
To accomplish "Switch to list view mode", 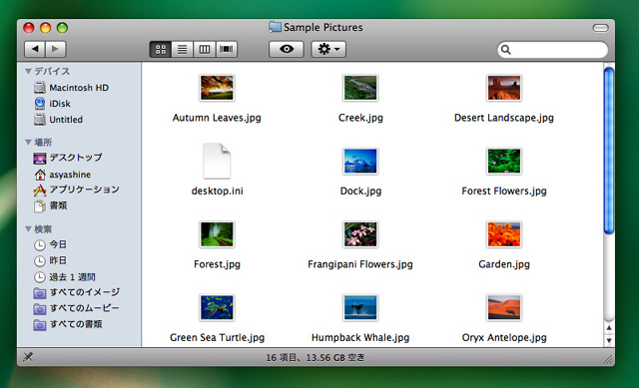I will 182,49.
